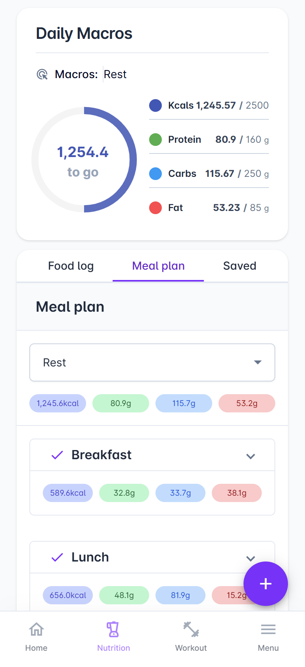Click the blue Kcals legend dot
Viewport: 305px width, 667px height.
(155, 105)
